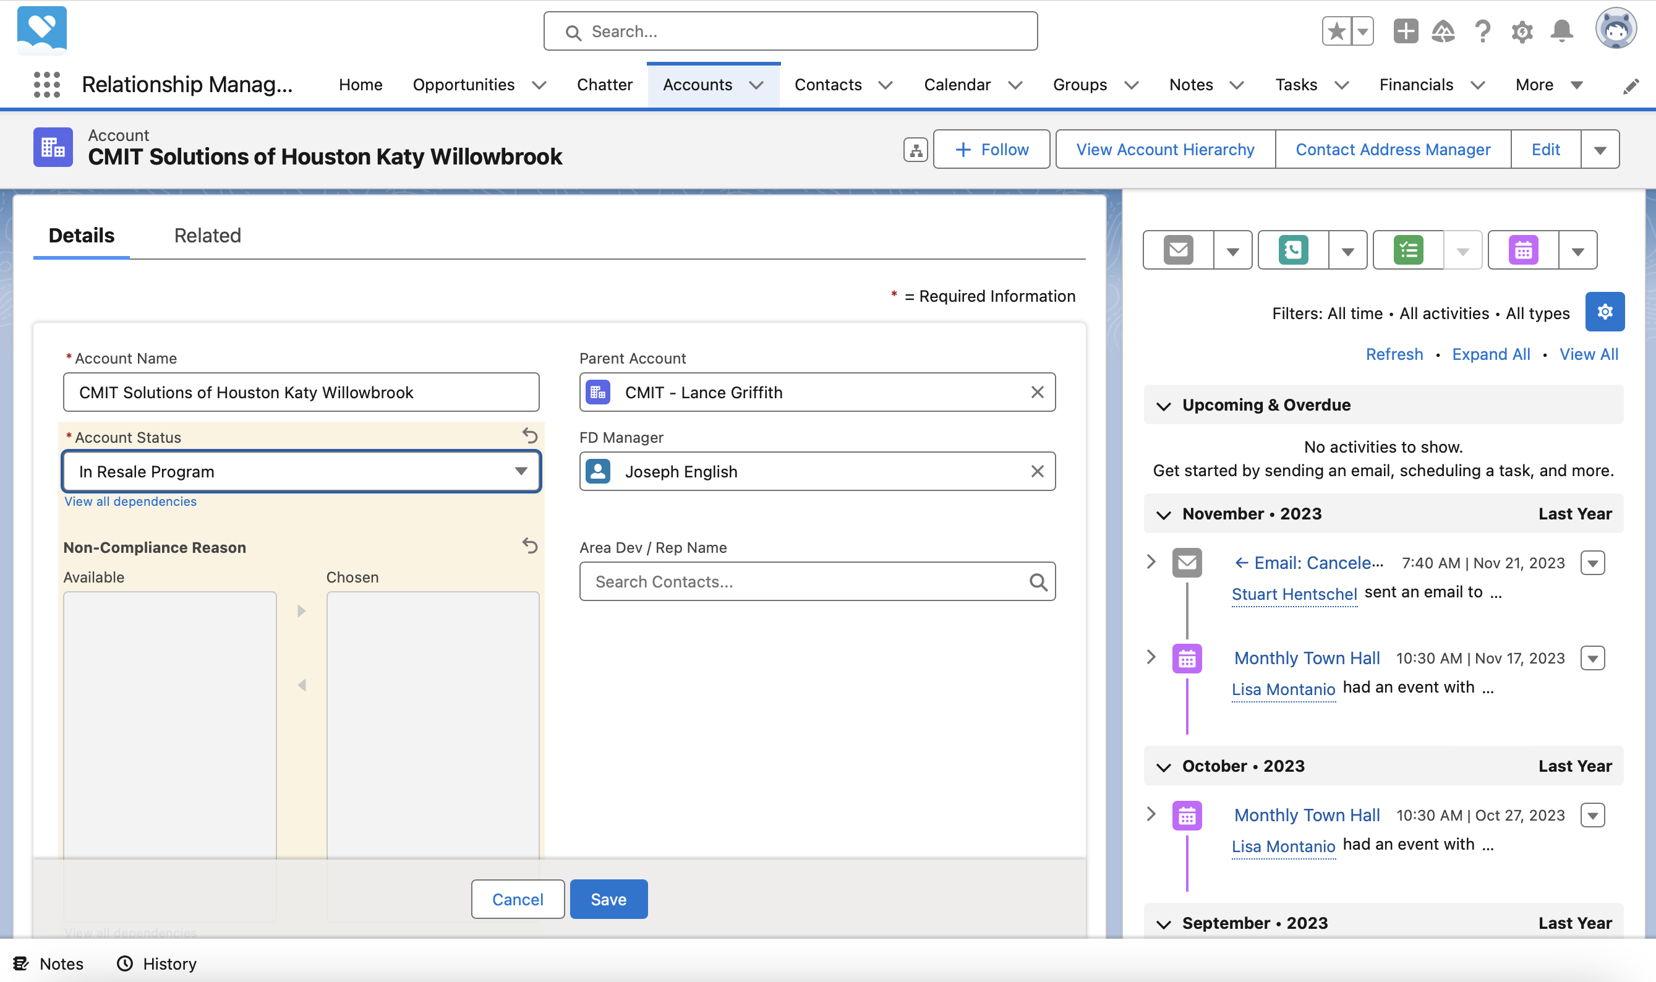The image size is (1656, 982).
Task: Click the account hierarchy icon beside Follow
Action: click(x=916, y=150)
